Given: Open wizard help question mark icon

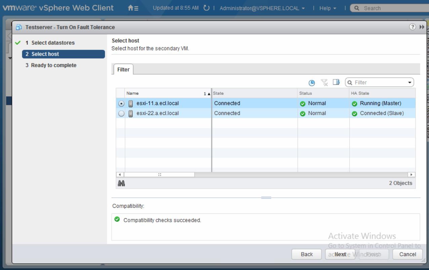Looking at the screenshot, I should (413, 27).
